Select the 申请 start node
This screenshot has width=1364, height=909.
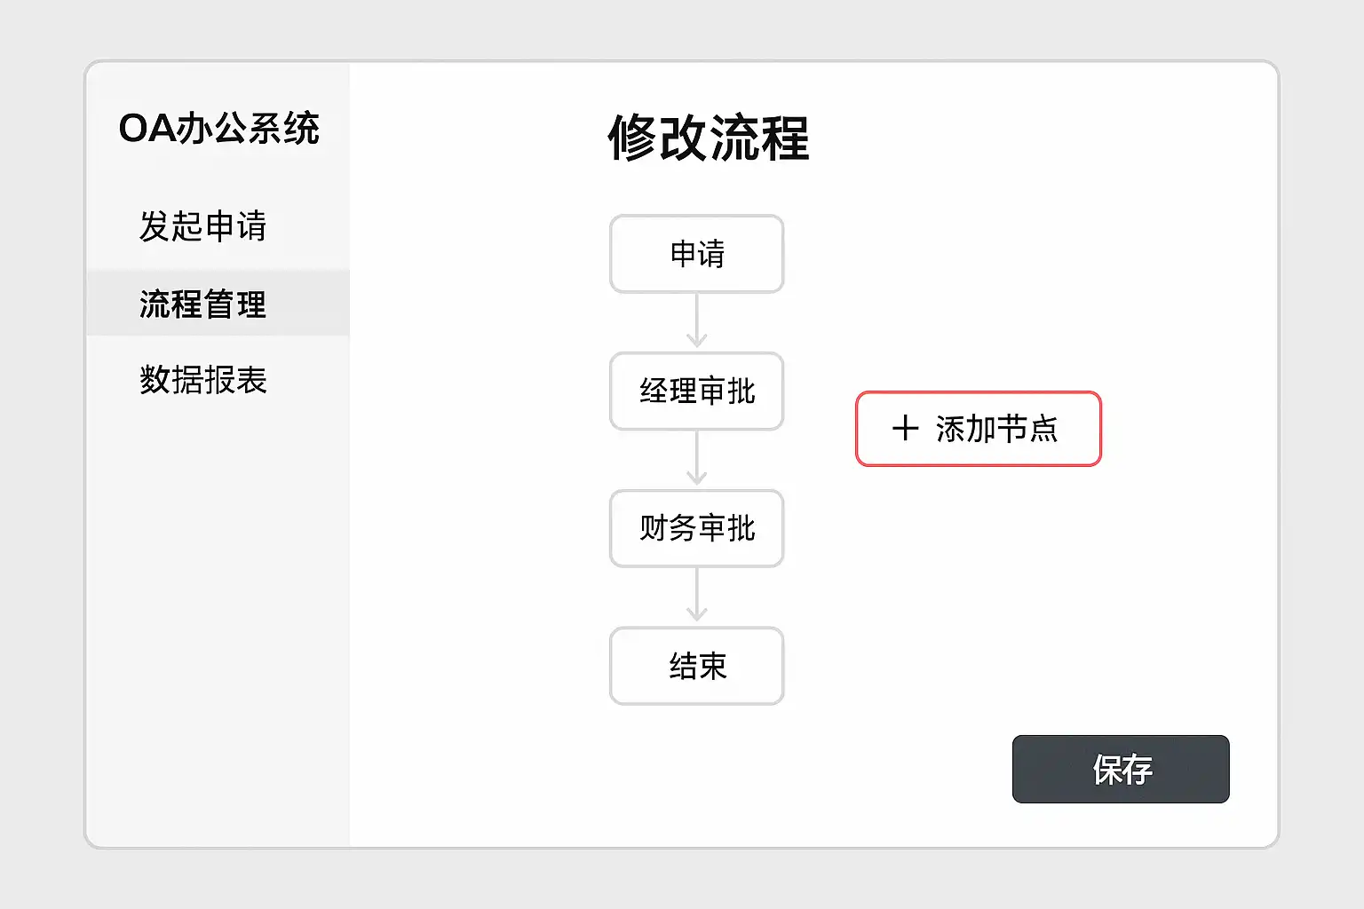(x=697, y=254)
